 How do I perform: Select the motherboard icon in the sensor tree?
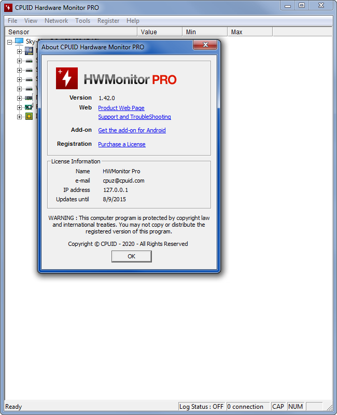pyautogui.click(x=29, y=51)
